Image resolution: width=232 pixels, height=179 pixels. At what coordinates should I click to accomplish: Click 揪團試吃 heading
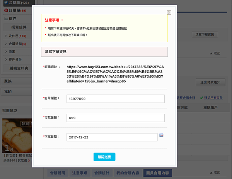10,111
